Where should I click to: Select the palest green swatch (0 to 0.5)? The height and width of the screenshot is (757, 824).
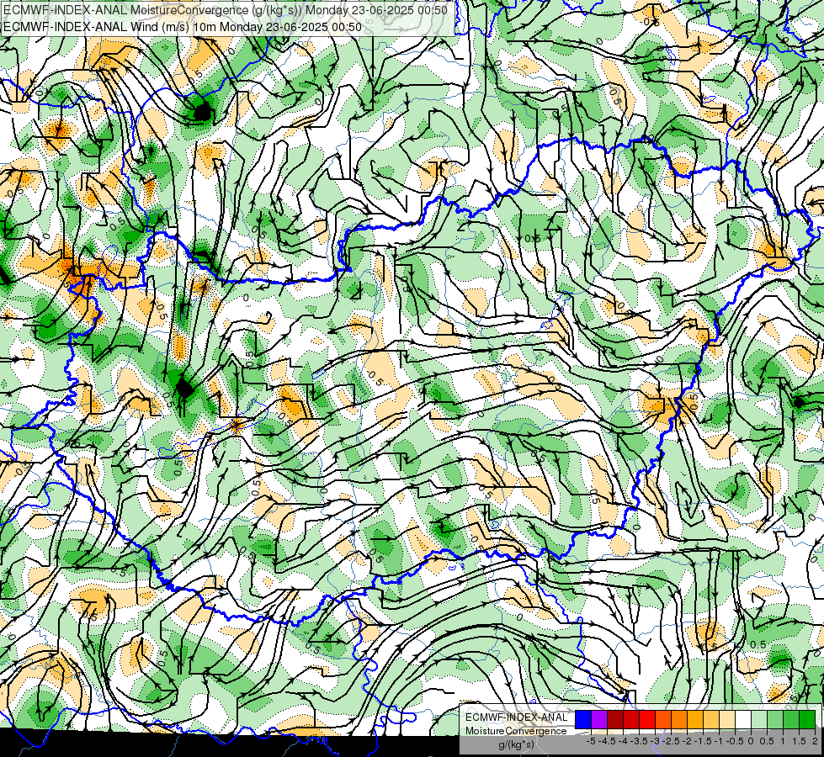tap(759, 719)
